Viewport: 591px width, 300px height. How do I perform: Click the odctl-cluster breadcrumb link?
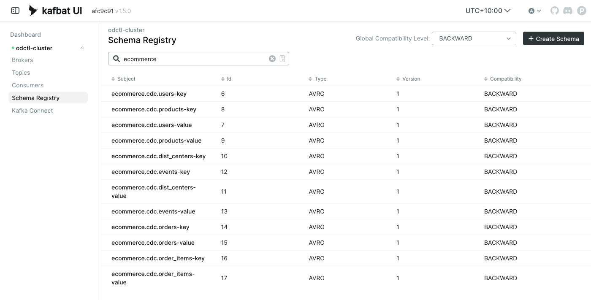tap(126, 30)
